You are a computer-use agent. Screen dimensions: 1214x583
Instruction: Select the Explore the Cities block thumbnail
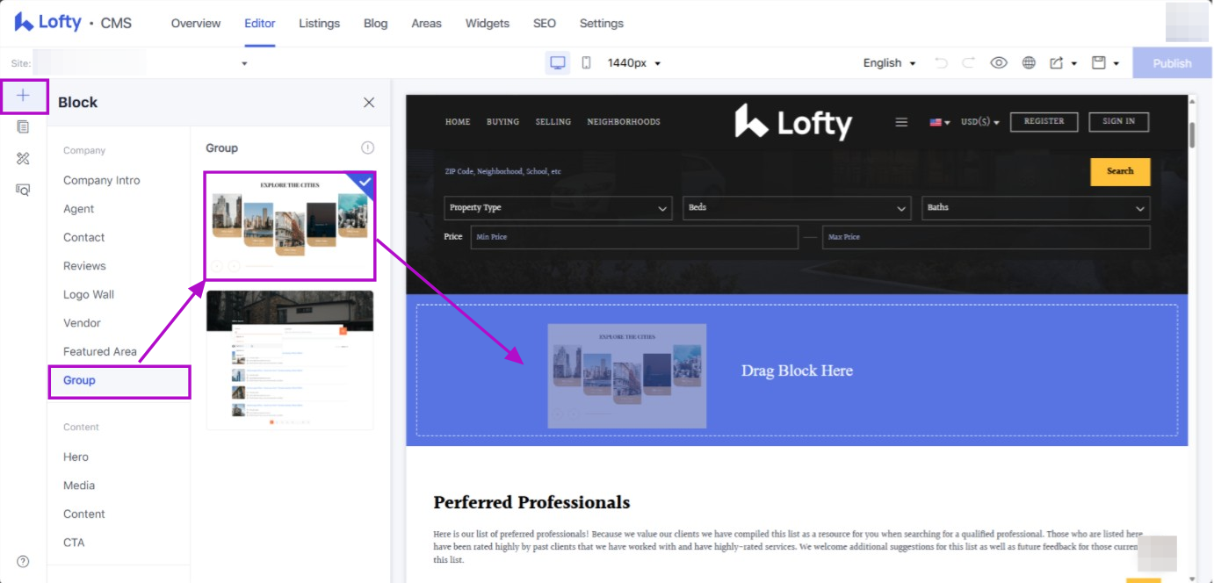(x=290, y=226)
